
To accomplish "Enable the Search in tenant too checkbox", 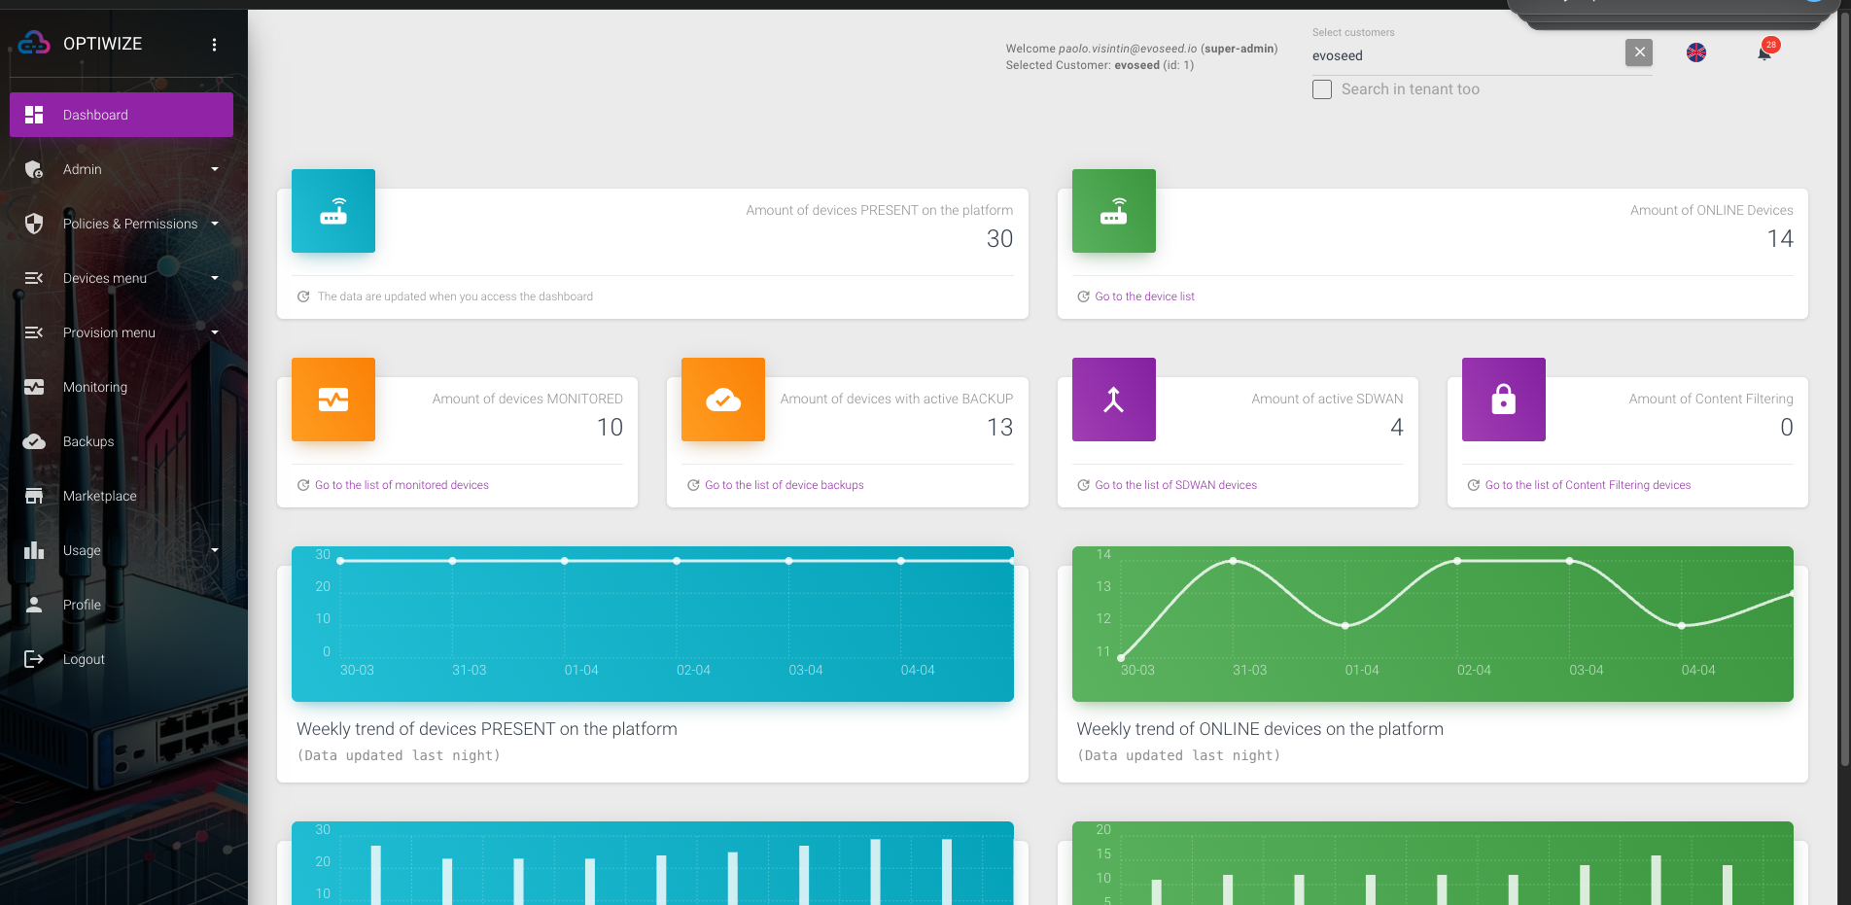I will coord(1322,88).
